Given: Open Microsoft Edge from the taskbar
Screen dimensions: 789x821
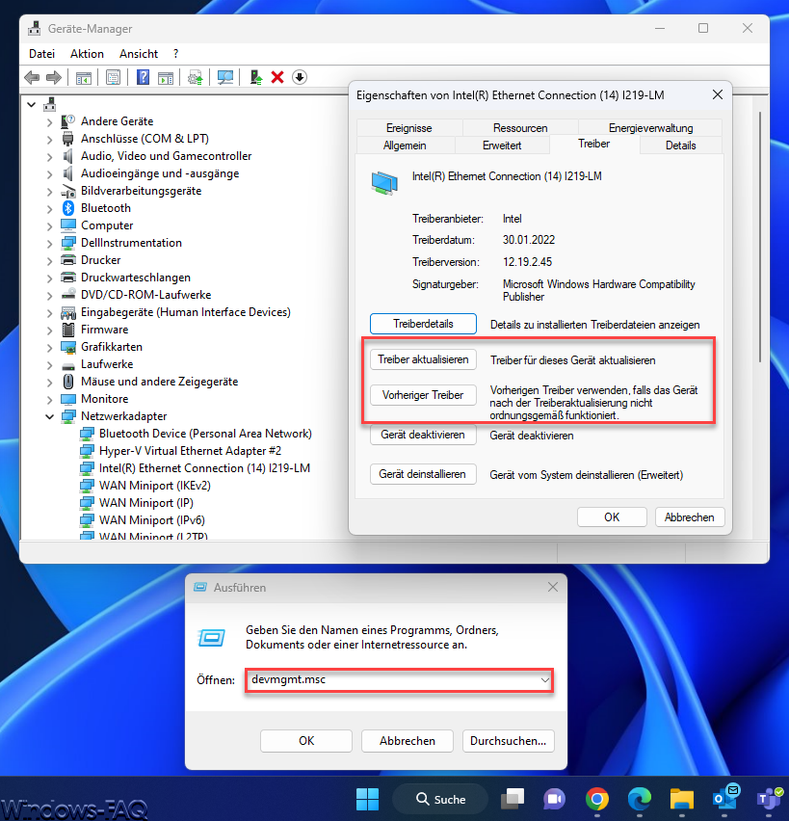Looking at the screenshot, I should (640, 799).
